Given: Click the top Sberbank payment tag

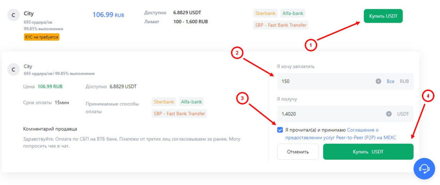Looking at the screenshot, I should pos(265,13).
